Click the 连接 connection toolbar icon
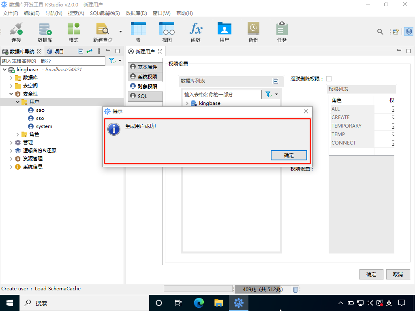Viewport: 415px width, 311px height. 16,32
